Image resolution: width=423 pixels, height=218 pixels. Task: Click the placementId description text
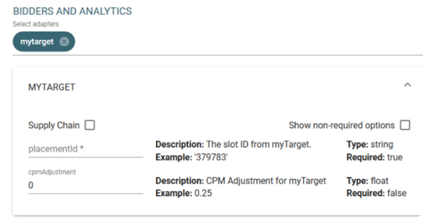tap(234, 145)
